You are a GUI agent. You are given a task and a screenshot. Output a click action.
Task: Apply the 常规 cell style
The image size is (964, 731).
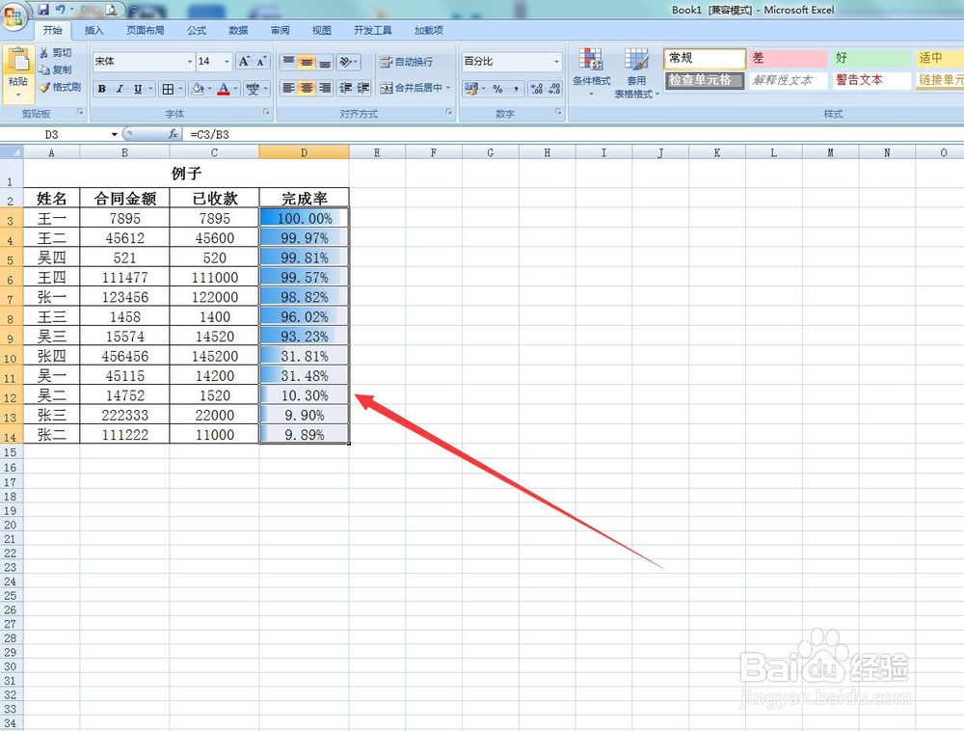click(705, 59)
